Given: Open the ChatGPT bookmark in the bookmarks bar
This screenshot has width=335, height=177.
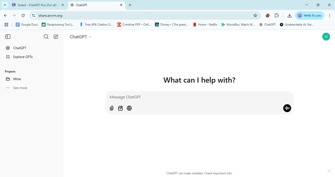Looking at the screenshot, I should coord(267,25).
